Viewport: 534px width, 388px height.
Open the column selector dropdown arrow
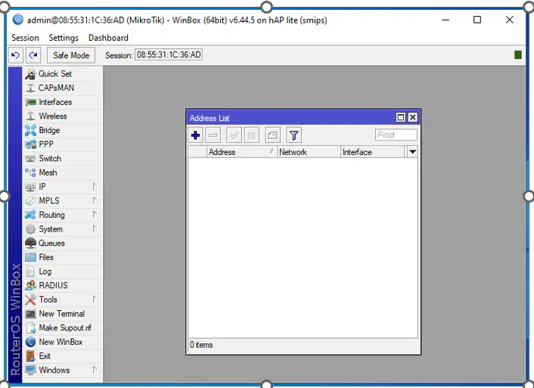[x=412, y=152]
